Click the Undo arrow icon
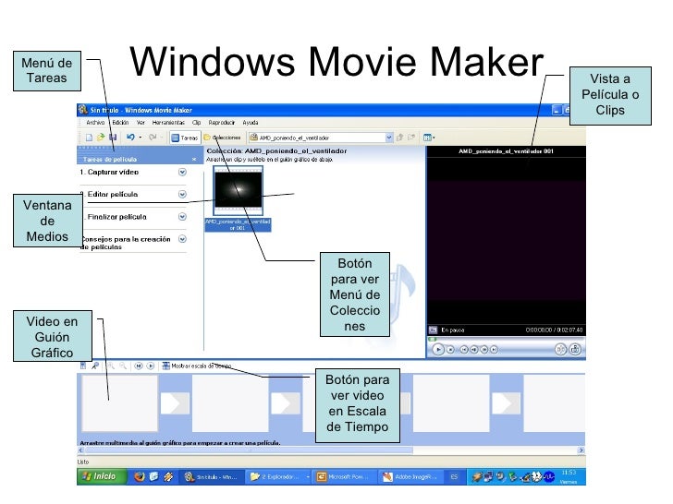The image size is (673, 504). click(130, 138)
